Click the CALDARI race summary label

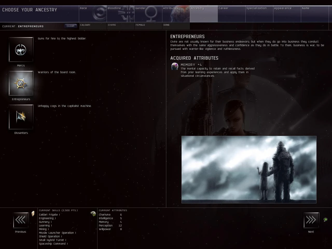[85, 25]
